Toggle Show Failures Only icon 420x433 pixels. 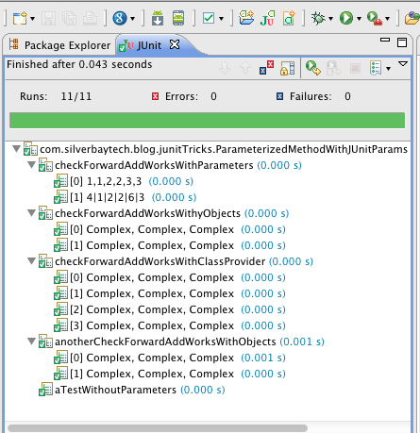point(266,68)
